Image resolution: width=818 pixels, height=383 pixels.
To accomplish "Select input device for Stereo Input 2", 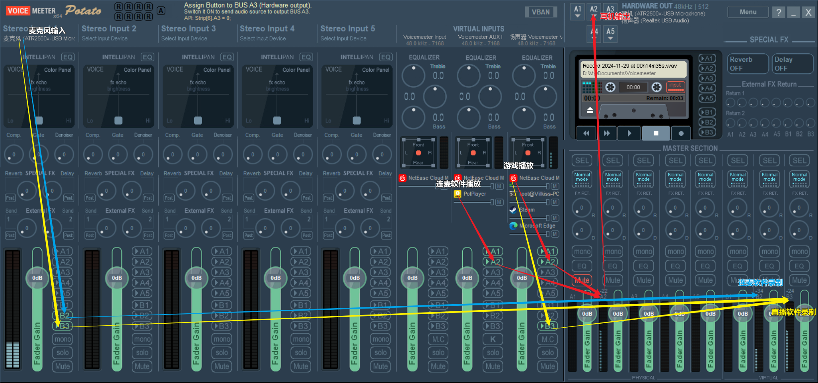I will pos(105,39).
